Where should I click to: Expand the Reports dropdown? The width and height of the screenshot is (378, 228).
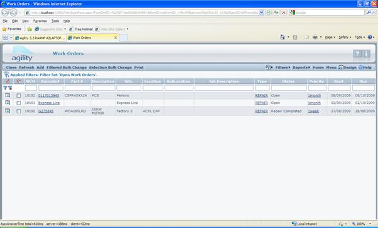pyautogui.click(x=301, y=68)
